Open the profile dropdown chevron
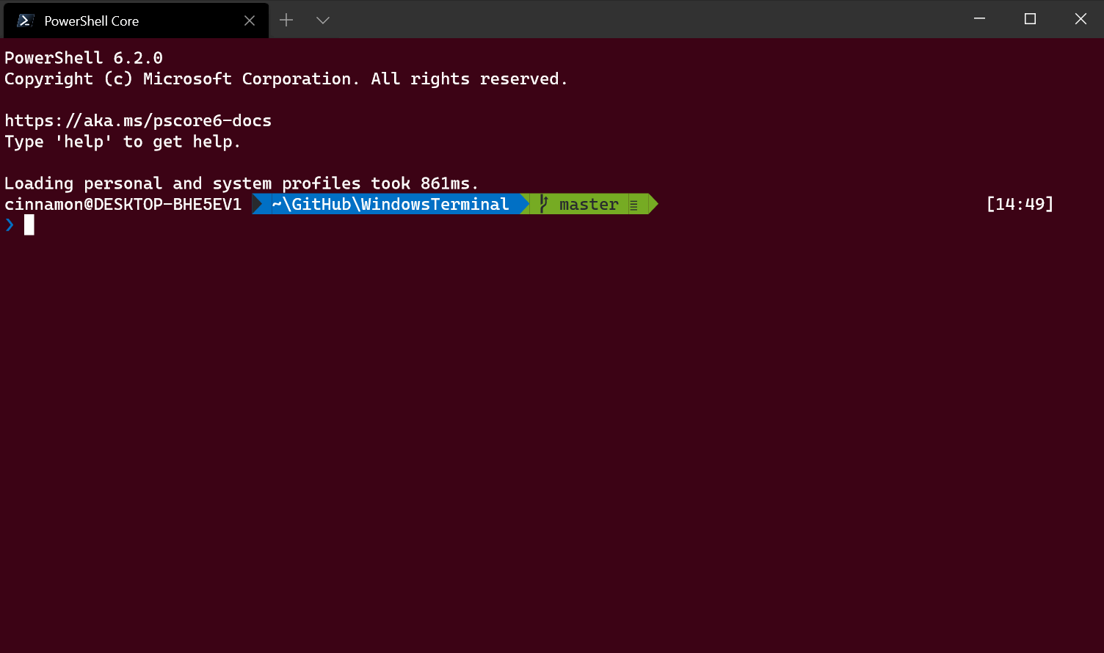1104x653 pixels. click(x=322, y=20)
